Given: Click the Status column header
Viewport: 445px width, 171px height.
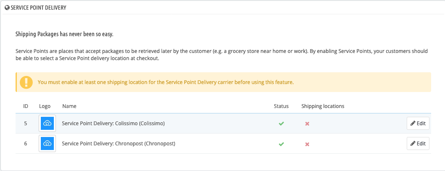Looking at the screenshot, I should (281, 106).
